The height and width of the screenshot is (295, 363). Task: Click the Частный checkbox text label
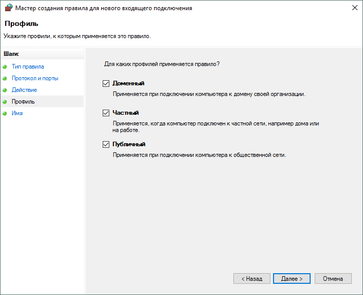[x=126, y=113]
